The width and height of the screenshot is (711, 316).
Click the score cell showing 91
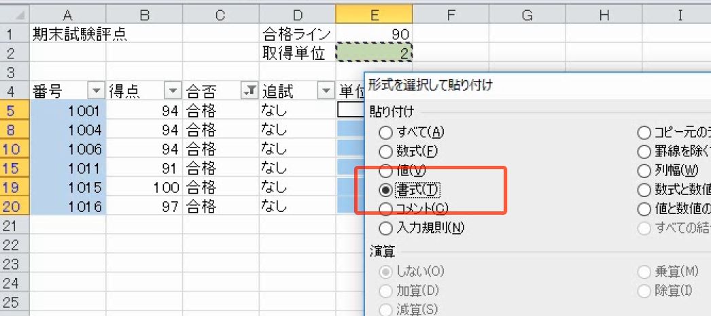pos(144,169)
